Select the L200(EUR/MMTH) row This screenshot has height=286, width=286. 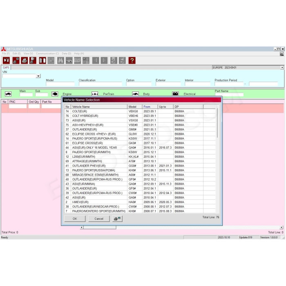[x=140, y=156]
